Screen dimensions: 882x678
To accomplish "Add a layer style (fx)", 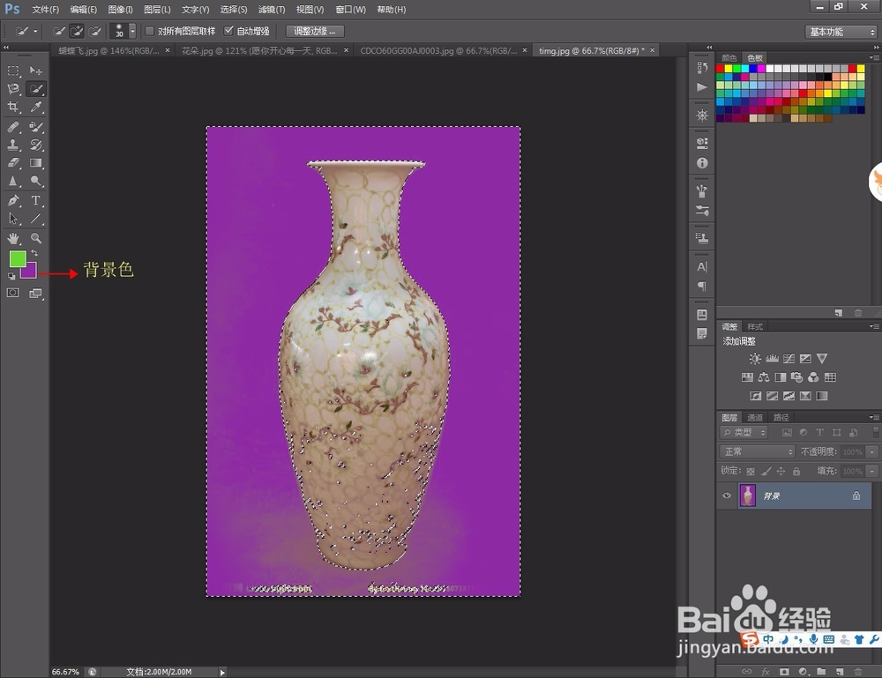I will point(766,671).
